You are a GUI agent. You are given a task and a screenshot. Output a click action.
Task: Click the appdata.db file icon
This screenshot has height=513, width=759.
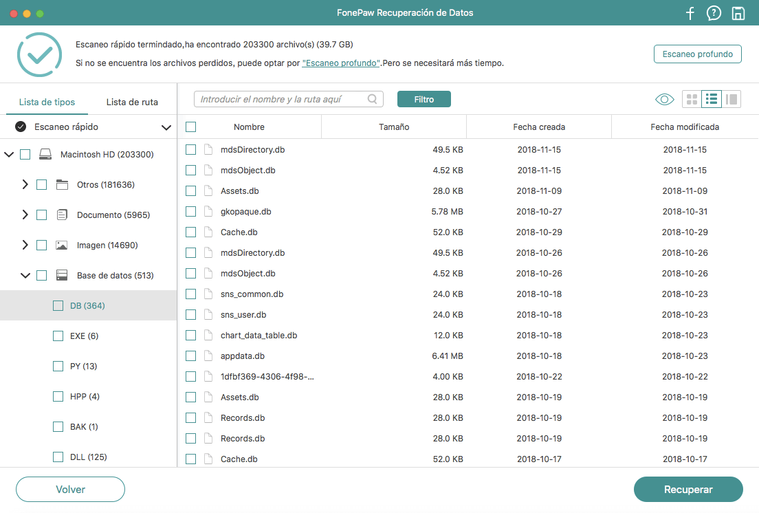coord(208,356)
